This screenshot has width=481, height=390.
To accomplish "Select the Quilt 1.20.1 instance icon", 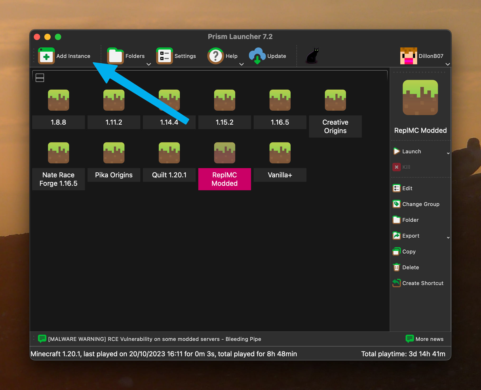I will point(169,153).
